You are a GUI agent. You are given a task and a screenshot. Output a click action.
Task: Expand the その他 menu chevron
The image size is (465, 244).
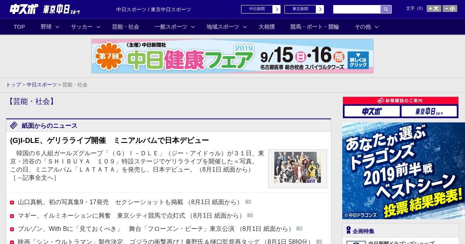point(377,27)
